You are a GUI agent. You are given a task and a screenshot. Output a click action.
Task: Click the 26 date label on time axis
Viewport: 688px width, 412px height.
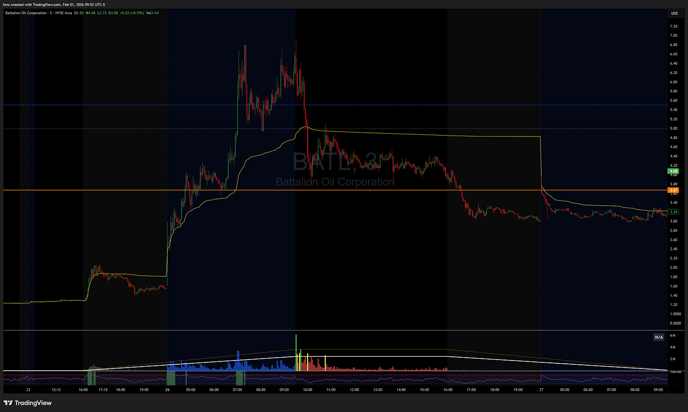(x=168, y=390)
